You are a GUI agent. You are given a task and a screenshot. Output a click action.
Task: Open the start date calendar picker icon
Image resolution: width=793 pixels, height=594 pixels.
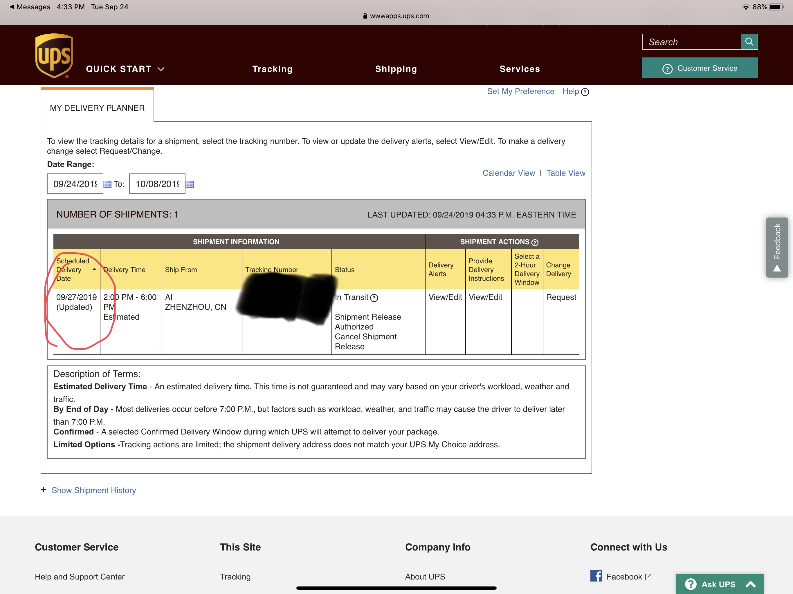pyautogui.click(x=107, y=184)
